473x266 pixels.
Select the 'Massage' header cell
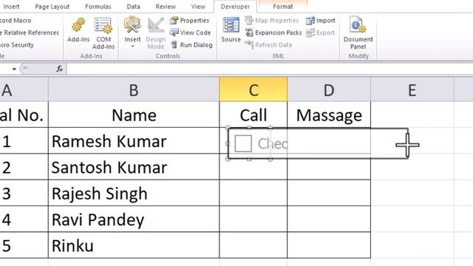point(329,115)
